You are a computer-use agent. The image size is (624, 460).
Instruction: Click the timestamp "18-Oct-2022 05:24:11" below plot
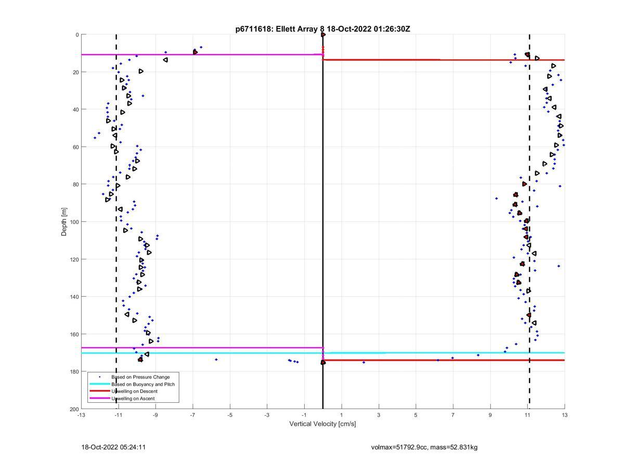coord(113,447)
